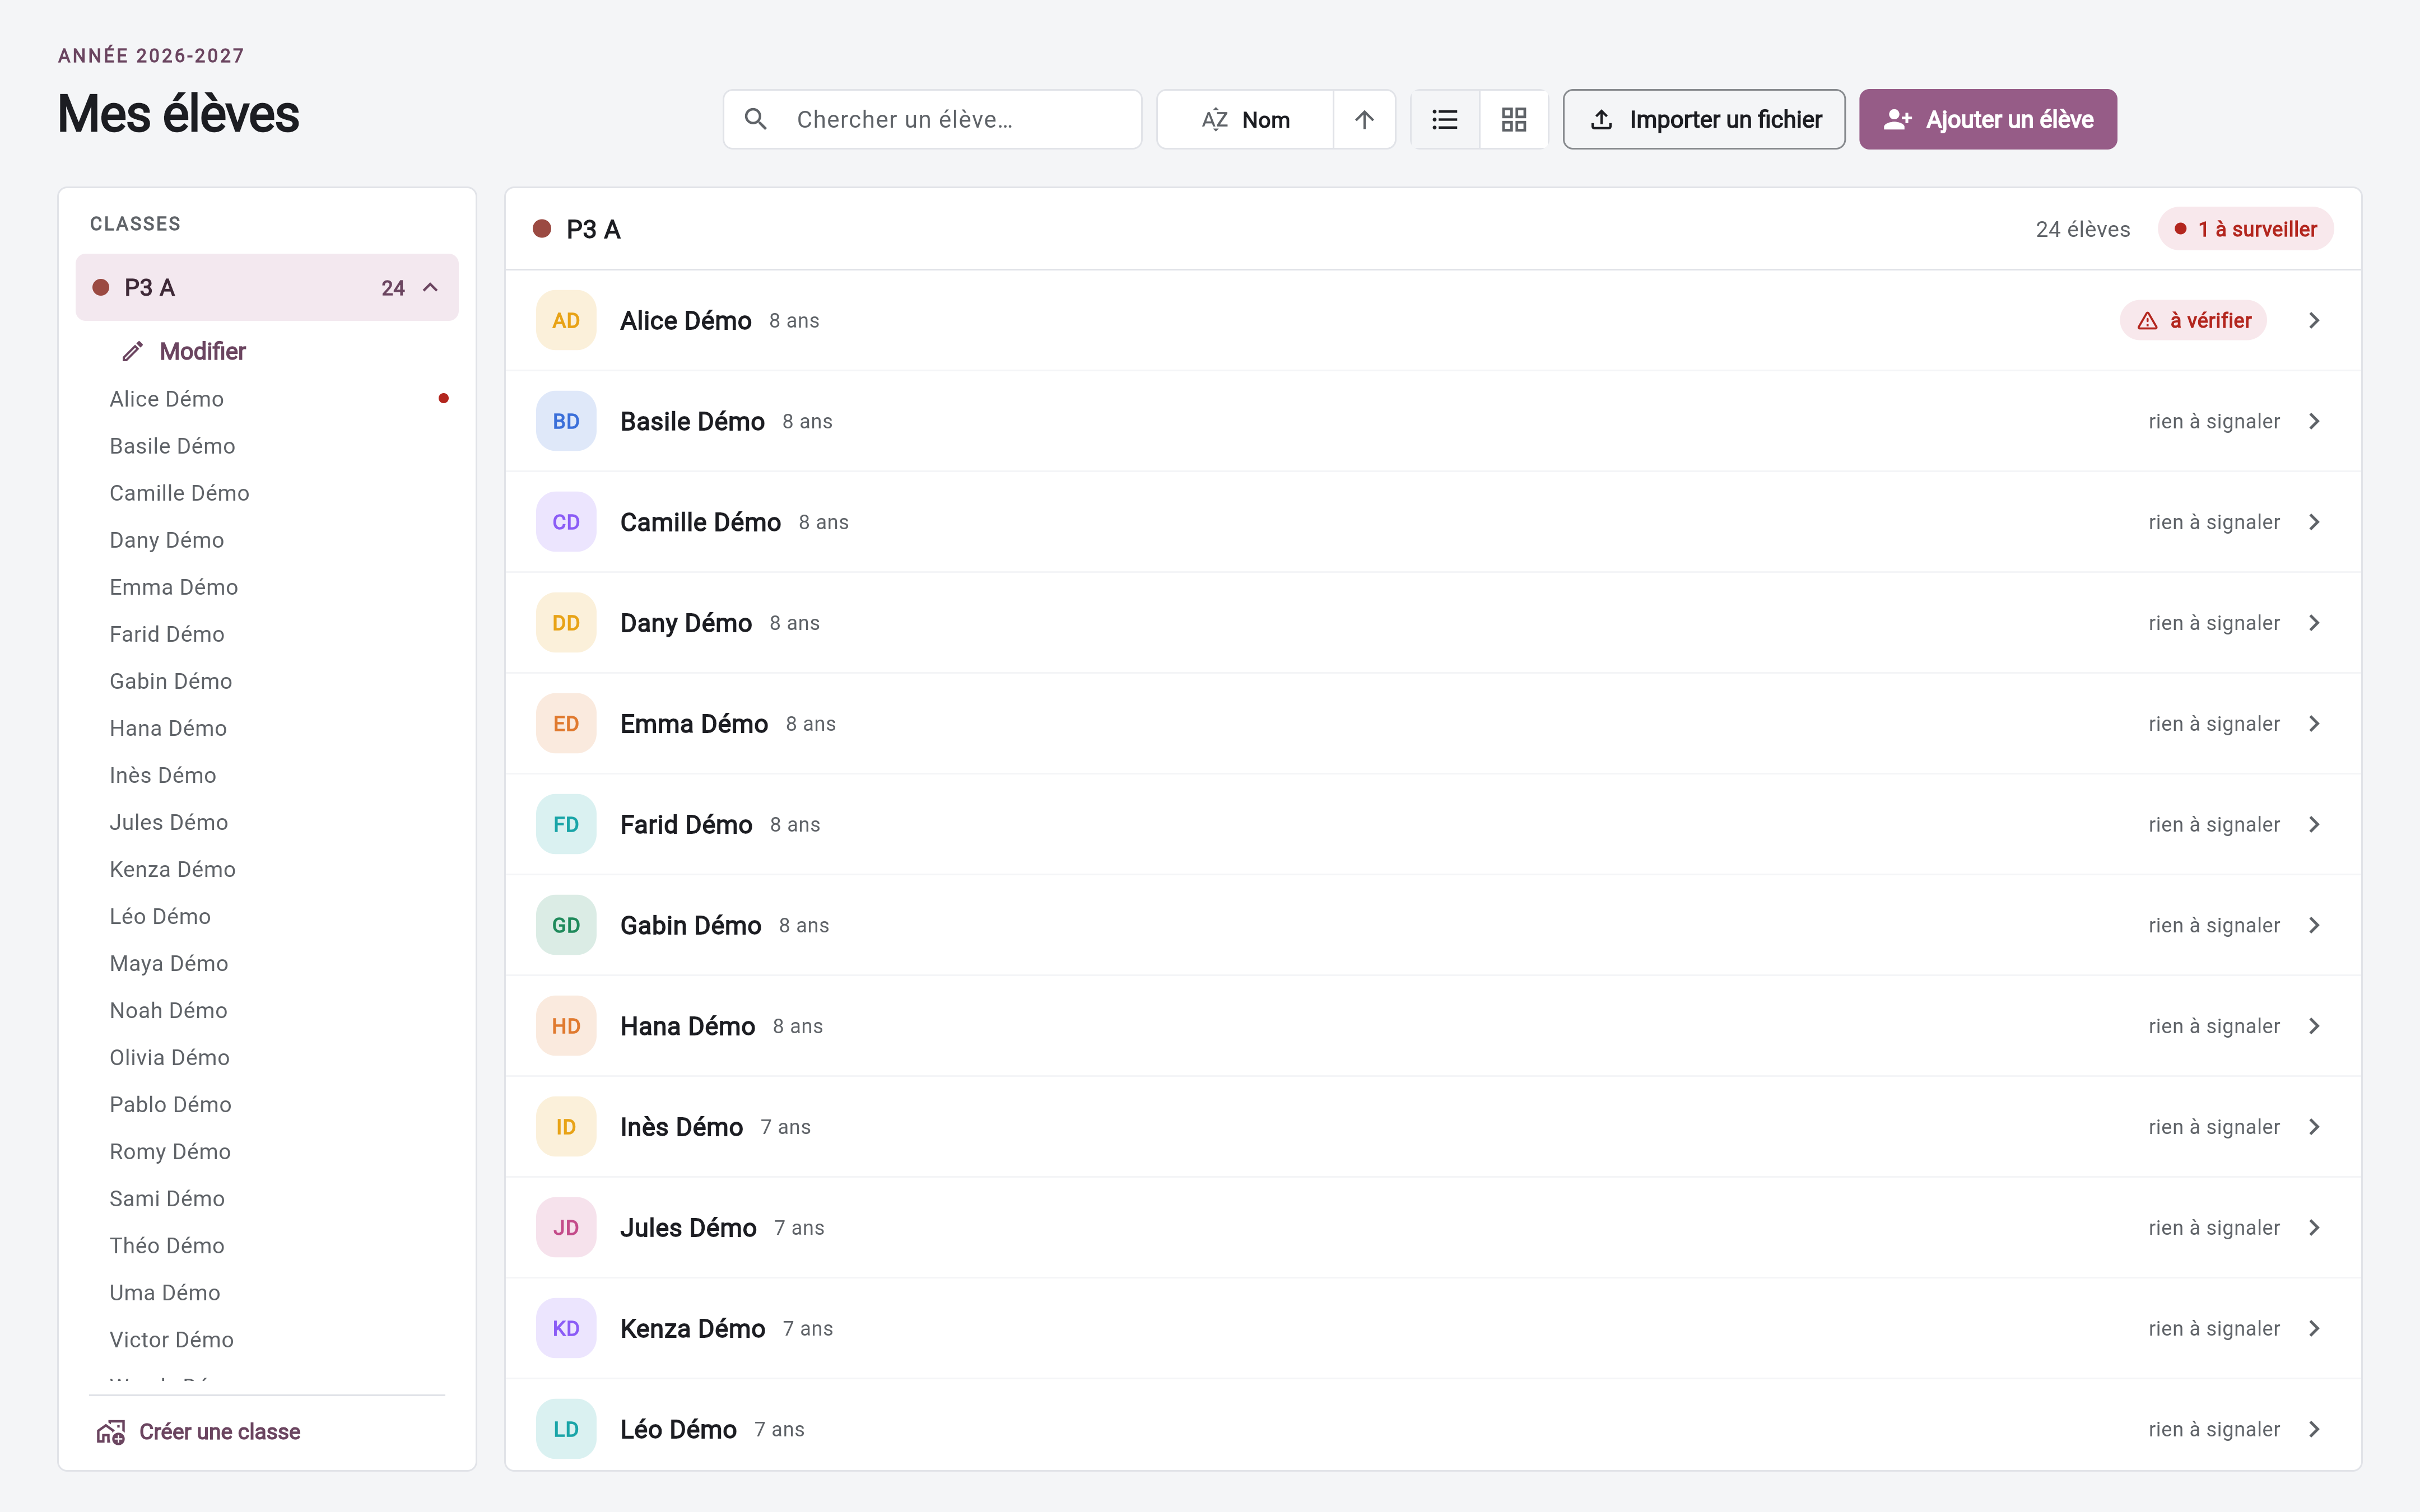Click the à vérifier warning badge
Screen dimensions: 2420x1512
point(2193,321)
